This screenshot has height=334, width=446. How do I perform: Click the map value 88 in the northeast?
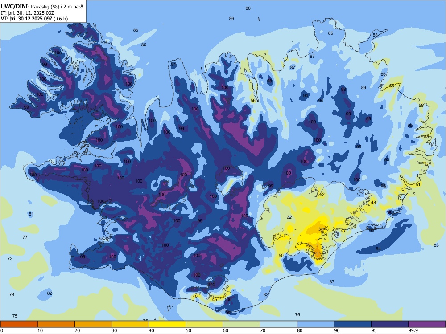(x=375, y=35)
